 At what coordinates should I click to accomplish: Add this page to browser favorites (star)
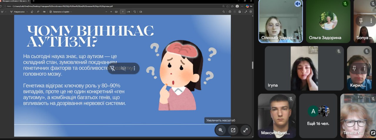(227, 6)
